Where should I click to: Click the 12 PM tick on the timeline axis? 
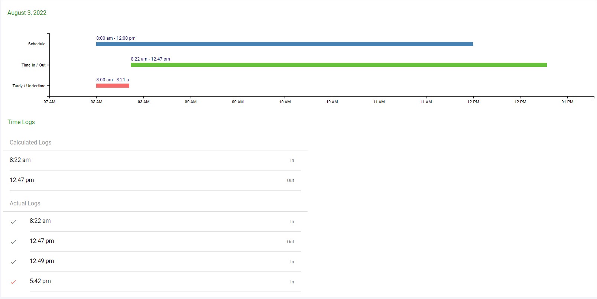pyautogui.click(x=473, y=102)
